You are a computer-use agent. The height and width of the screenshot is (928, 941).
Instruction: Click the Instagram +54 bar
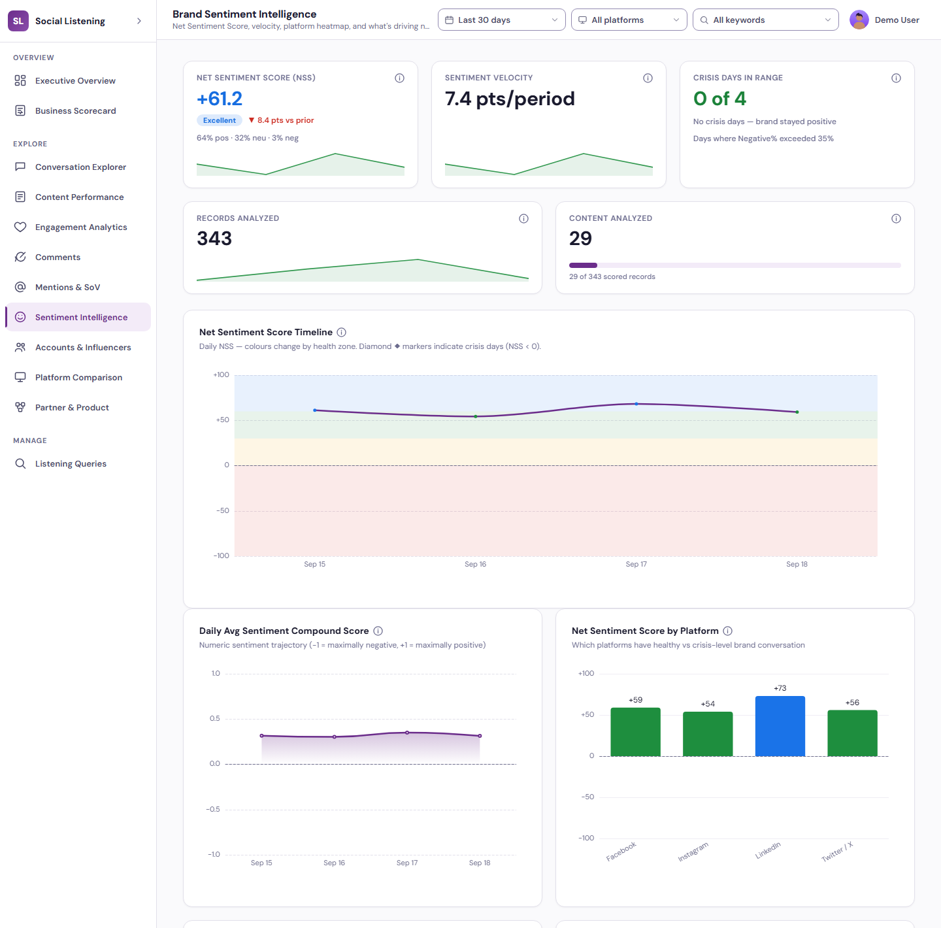coord(708,734)
